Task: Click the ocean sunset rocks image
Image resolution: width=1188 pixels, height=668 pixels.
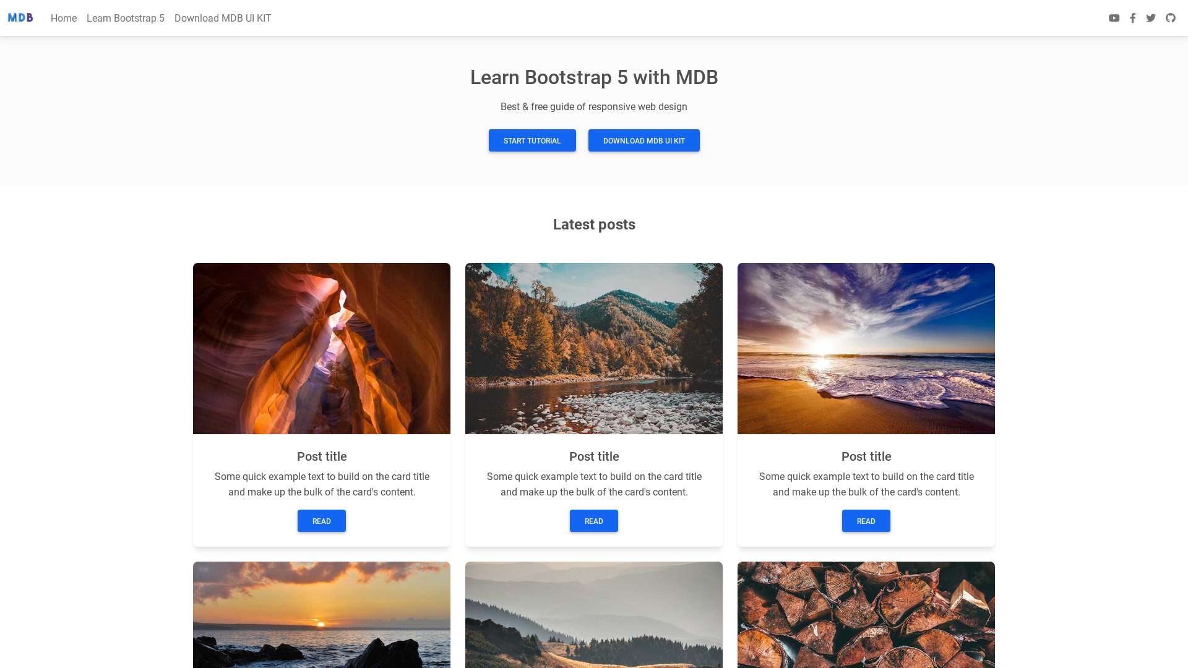Action: point(322,614)
